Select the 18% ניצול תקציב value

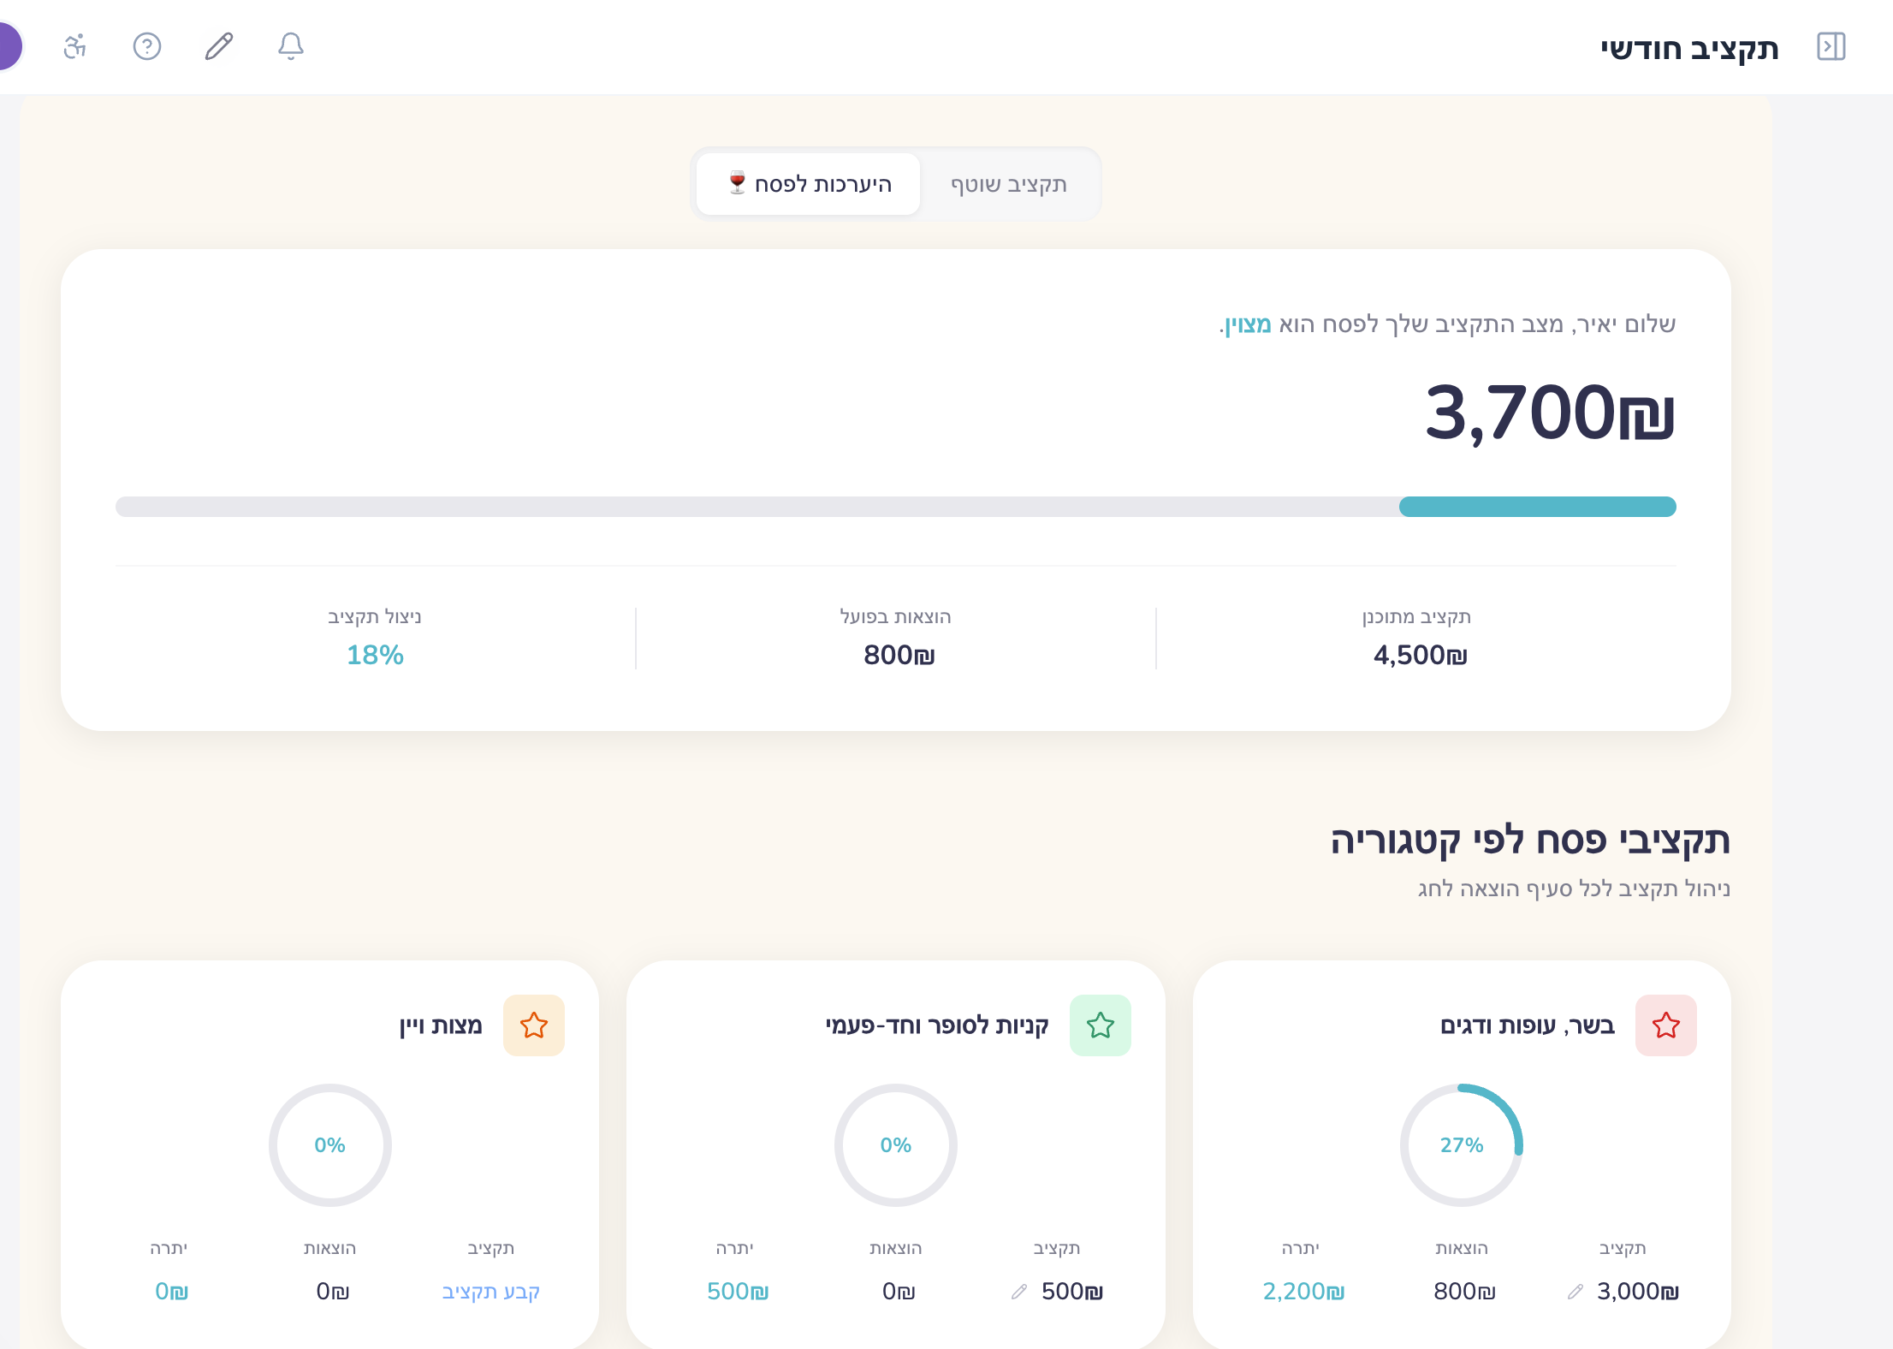[374, 655]
